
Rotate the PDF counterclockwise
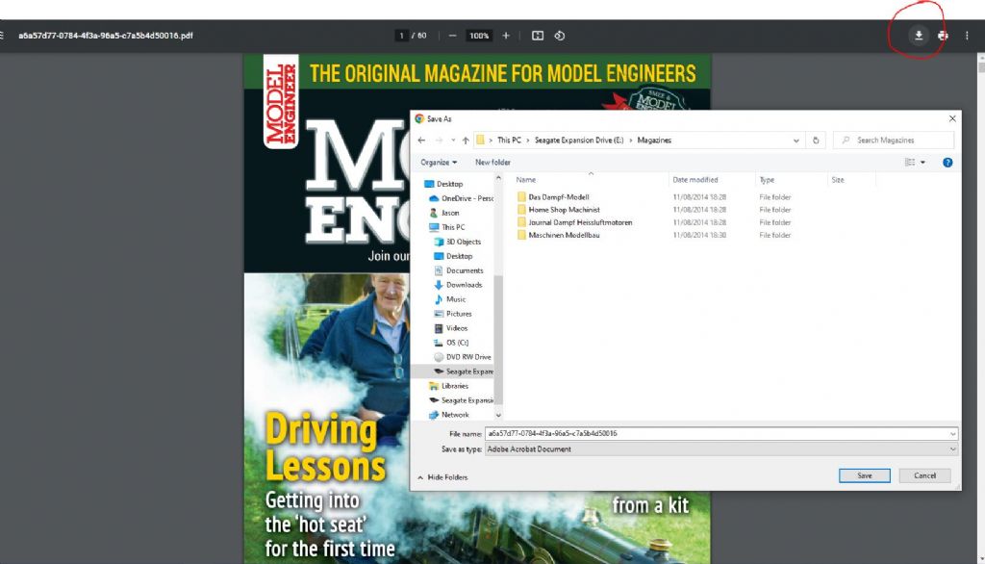click(x=560, y=36)
